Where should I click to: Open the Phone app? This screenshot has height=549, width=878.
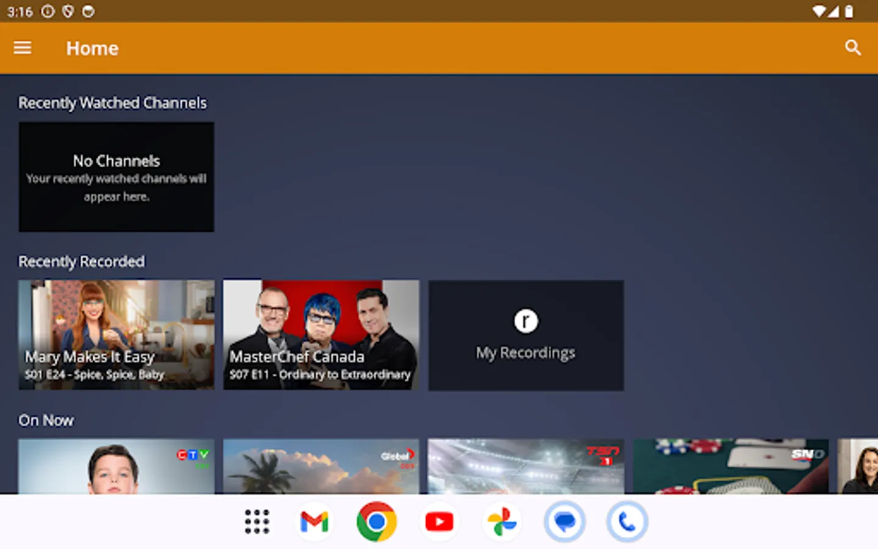tap(627, 522)
